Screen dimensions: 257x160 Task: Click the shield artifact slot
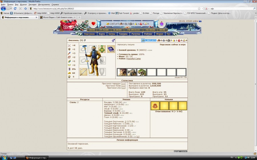(x=102, y=72)
